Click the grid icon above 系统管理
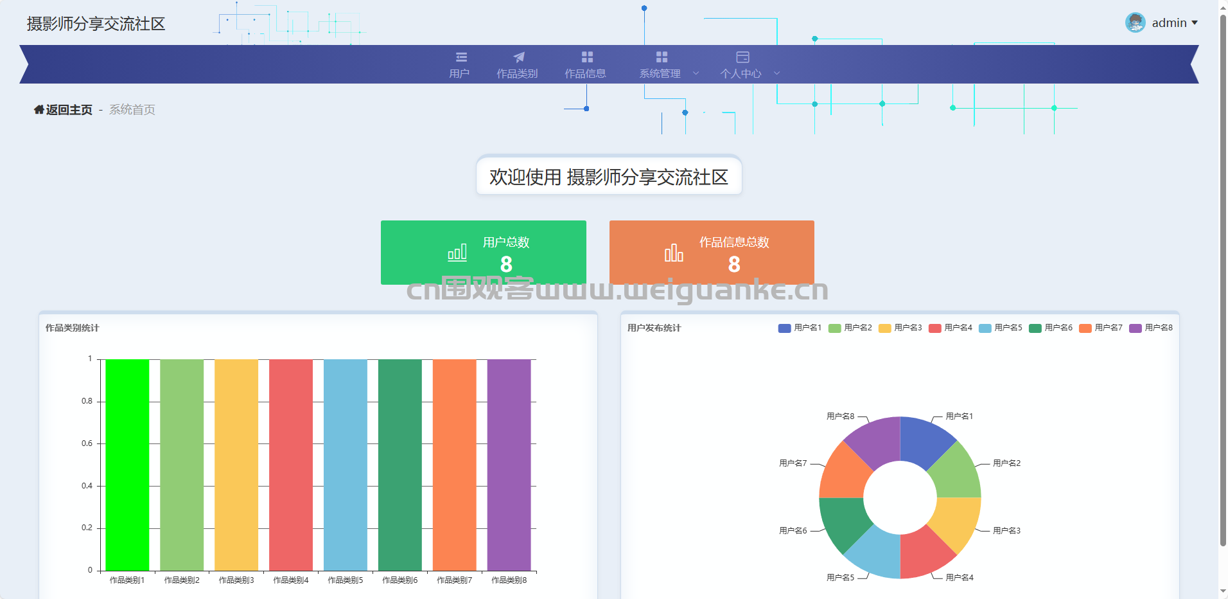 click(x=662, y=57)
